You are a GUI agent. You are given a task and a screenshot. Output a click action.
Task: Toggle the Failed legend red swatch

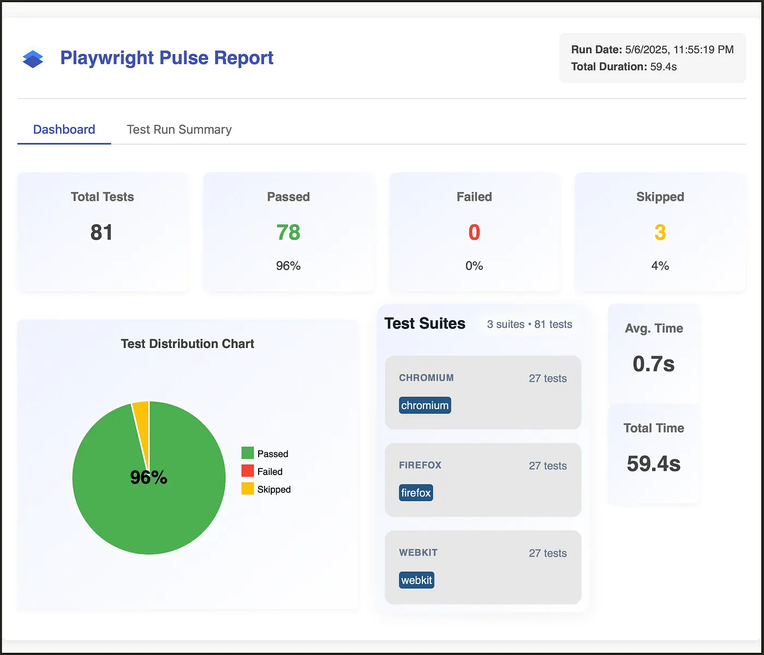pyautogui.click(x=248, y=471)
